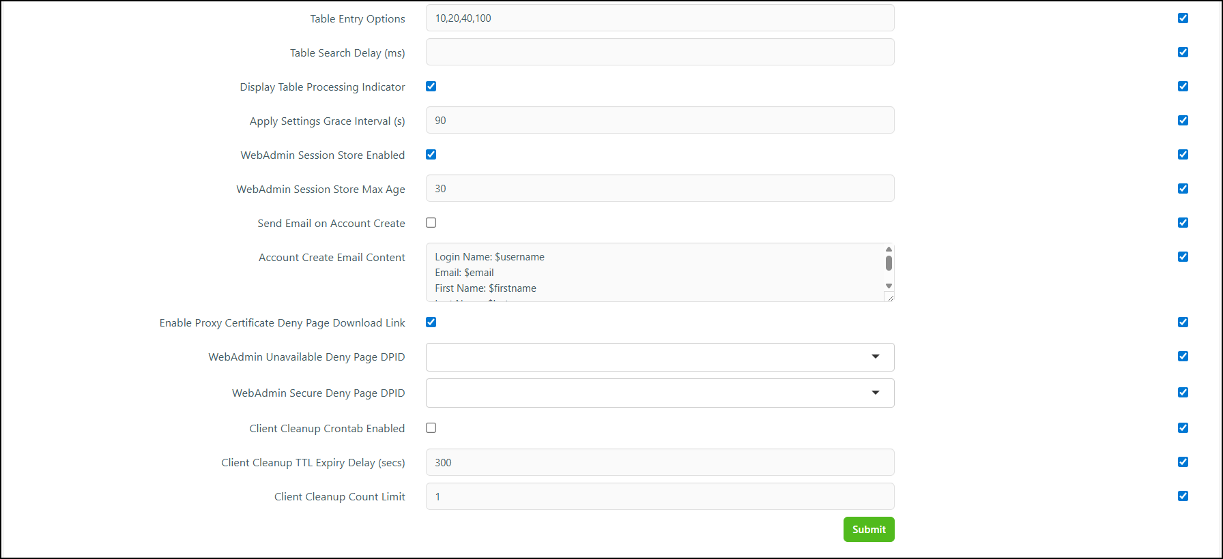Screen dimensions: 1223x559
Task: Uncheck right-side checkbox for Table Entry Options
Action: [1183, 18]
